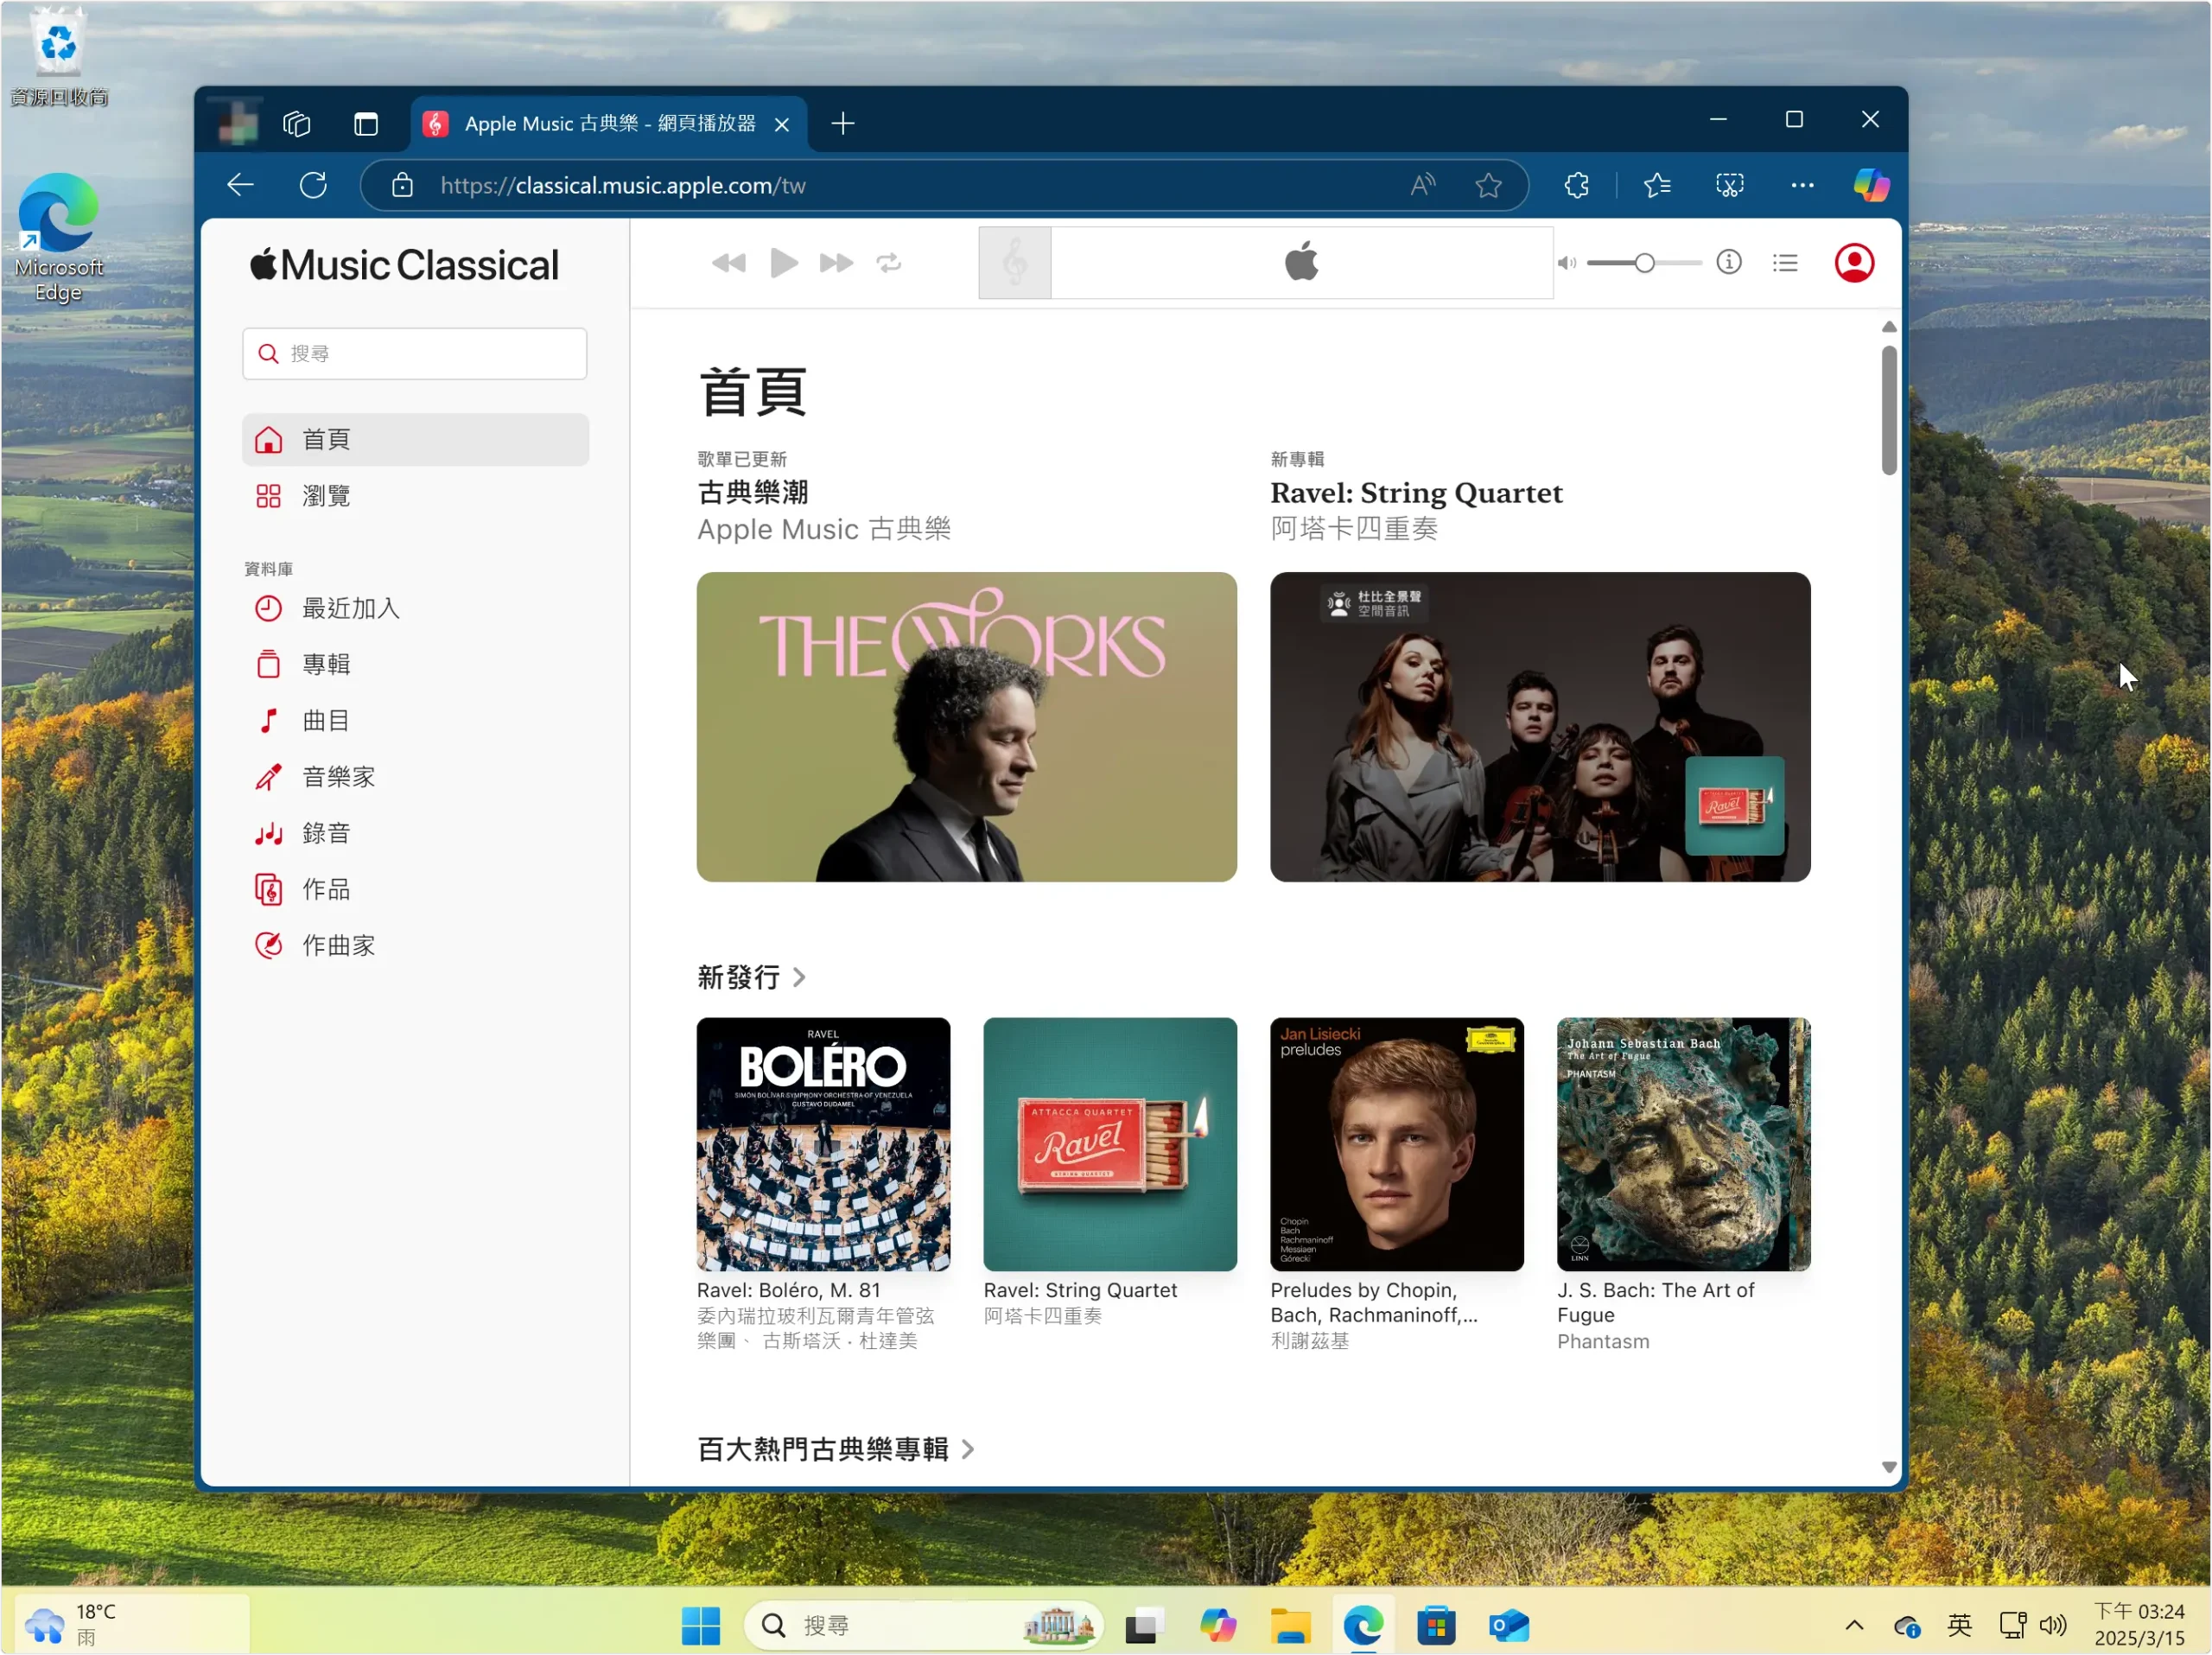Show hidden tray icons chevron
2212x1655 pixels.
click(x=1854, y=1625)
